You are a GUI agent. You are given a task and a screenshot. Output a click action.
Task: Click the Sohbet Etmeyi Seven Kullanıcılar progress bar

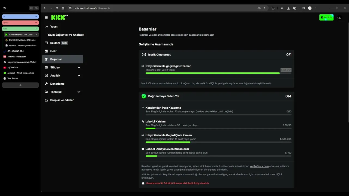click(x=218, y=156)
